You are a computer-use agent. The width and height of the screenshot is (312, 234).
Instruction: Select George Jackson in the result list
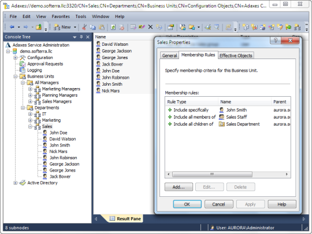tap(117, 51)
